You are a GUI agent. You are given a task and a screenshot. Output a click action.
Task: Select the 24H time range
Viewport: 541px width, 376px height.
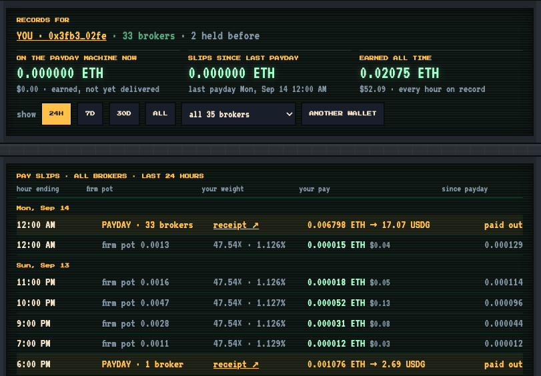click(x=56, y=114)
